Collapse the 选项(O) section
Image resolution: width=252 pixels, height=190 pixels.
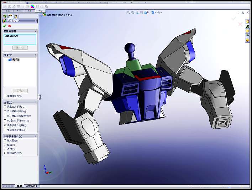click(x=36, y=102)
